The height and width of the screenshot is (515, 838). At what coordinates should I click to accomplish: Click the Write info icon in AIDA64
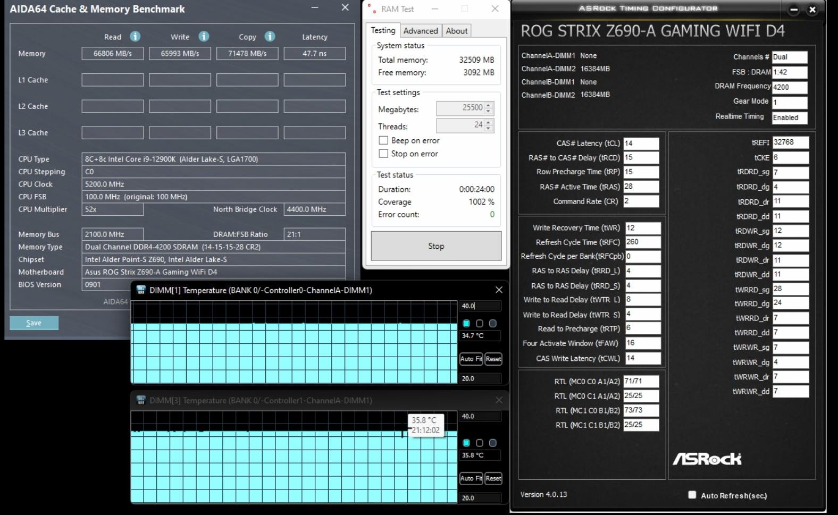(x=204, y=36)
